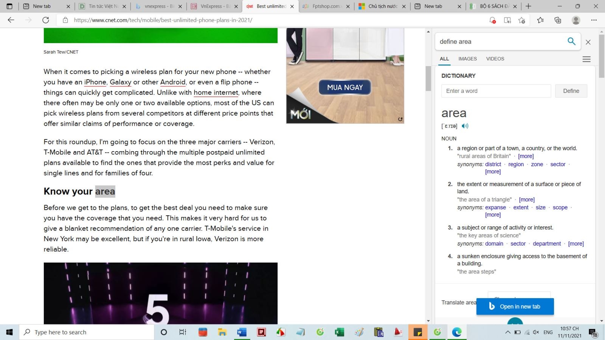This screenshot has height=340, width=605.
Task: Click the article page scrollbar thumb
Action: (x=428, y=79)
